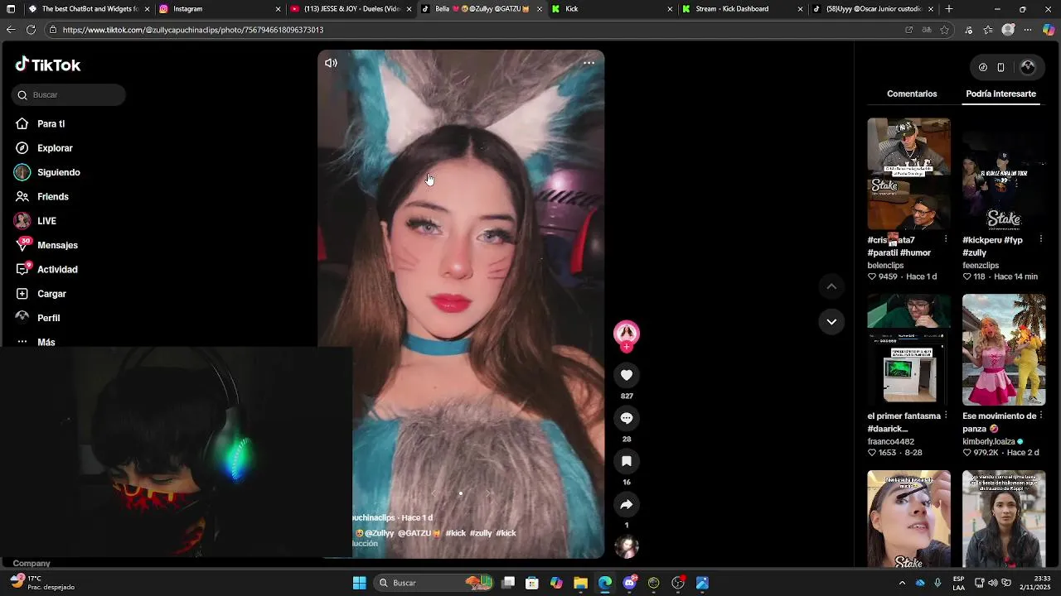The image size is (1061, 596).
Task: Click the taskbar Buscar search box
Action: [x=435, y=583]
